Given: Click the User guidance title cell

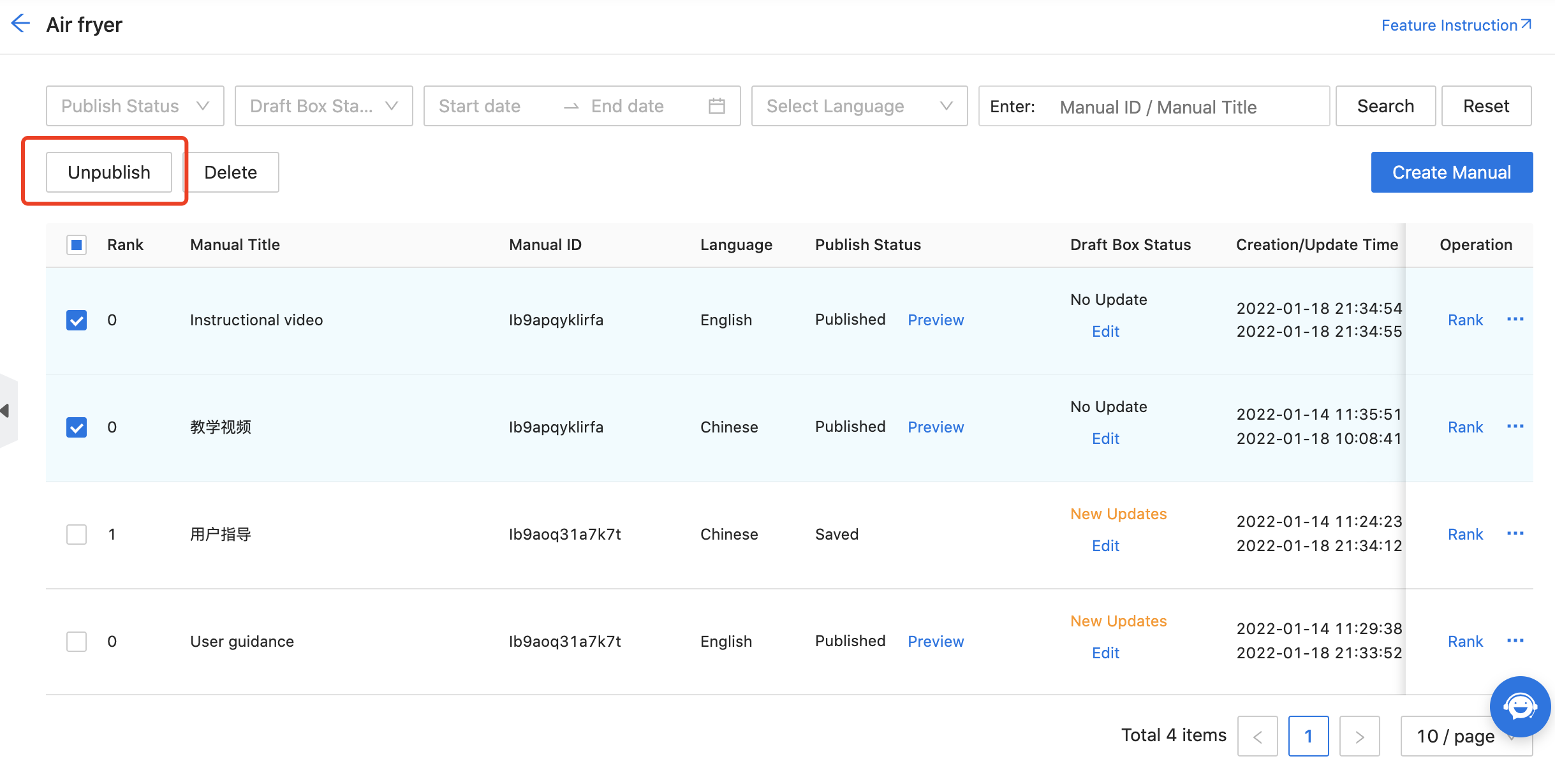Looking at the screenshot, I should pyautogui.click(x=242, y=641).
